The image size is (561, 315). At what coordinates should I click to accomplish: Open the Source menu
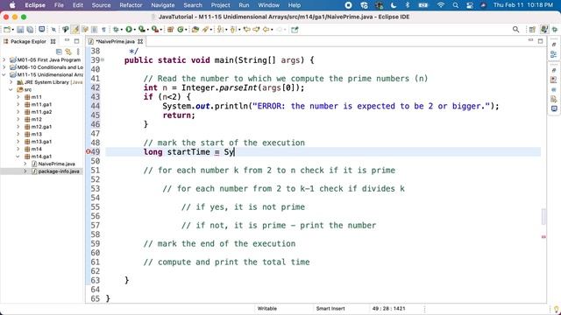102,5
